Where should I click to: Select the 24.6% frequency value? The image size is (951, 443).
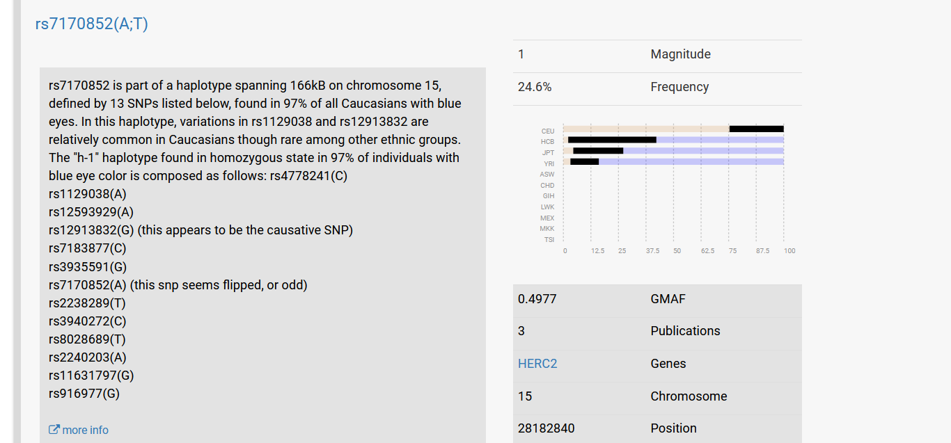click(x=535, y=87)
